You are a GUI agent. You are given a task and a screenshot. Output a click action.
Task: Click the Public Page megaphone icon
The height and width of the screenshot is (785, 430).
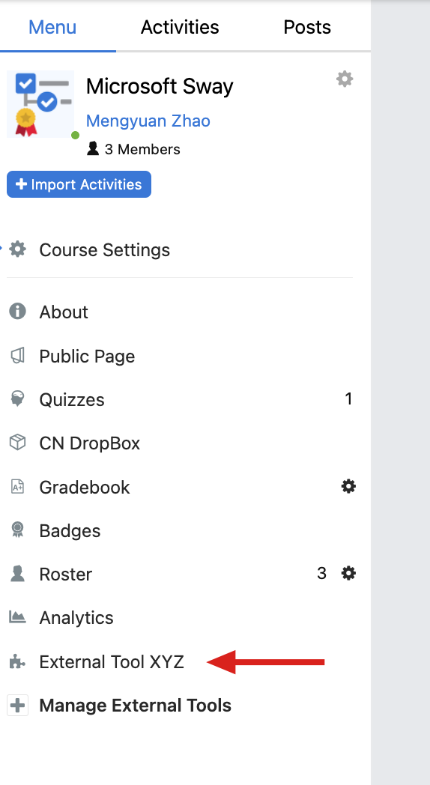[17, 356]
